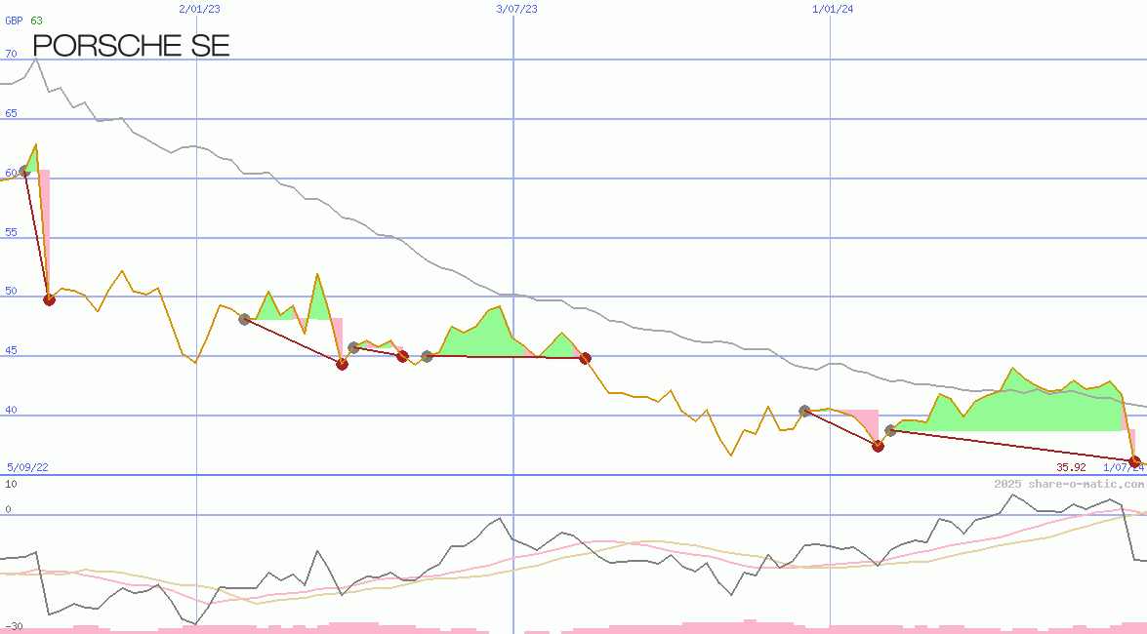Select the red exit marker ending the early-2023 downward trade line
Viewport: 1147px width, 634px height.
[x=342, y=364]
